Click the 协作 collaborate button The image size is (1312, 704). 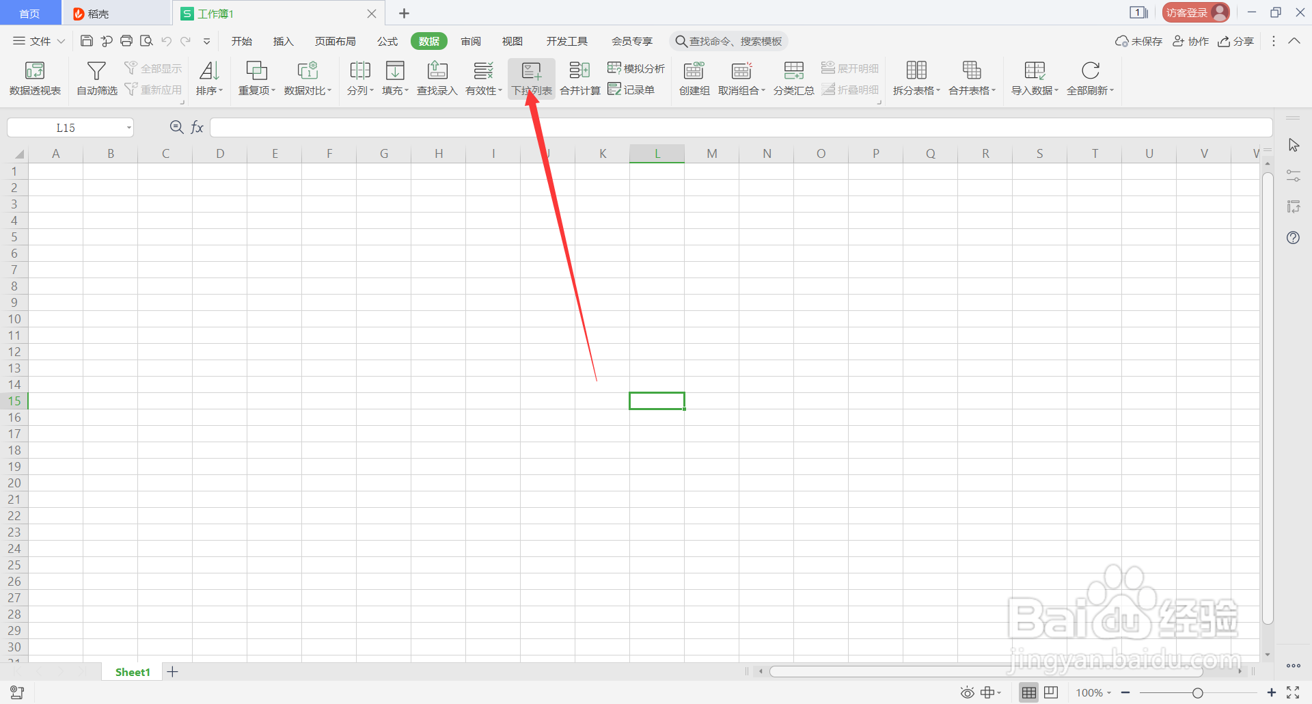1190,41
